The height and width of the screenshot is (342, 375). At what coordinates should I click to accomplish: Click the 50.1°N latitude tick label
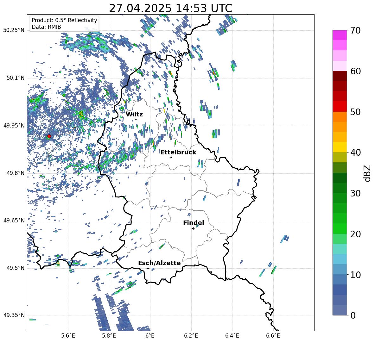(x=16, y=78)
